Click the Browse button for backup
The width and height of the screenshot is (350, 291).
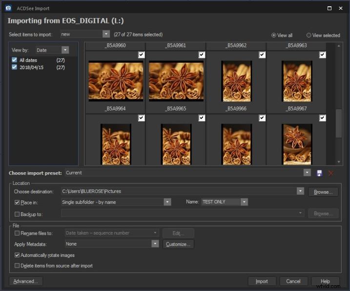[x=323, y=214]
